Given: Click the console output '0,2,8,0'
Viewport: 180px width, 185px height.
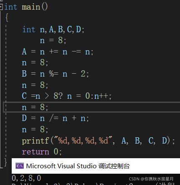Looking at the screenshot, I should (x=26, y=178).
